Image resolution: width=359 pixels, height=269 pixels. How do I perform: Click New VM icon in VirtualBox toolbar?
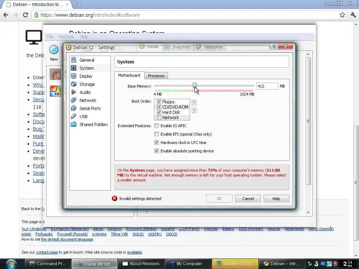(54, 49)
